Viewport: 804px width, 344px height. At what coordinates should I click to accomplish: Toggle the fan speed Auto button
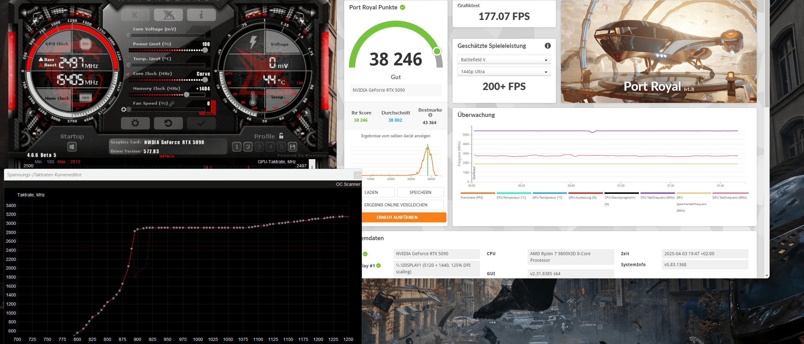coord(209,113)
